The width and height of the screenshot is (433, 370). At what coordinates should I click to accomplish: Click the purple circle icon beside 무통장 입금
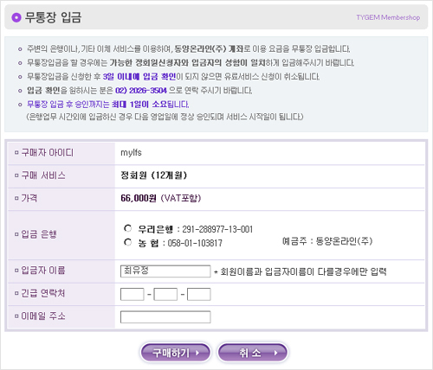[x=16, y=17]
